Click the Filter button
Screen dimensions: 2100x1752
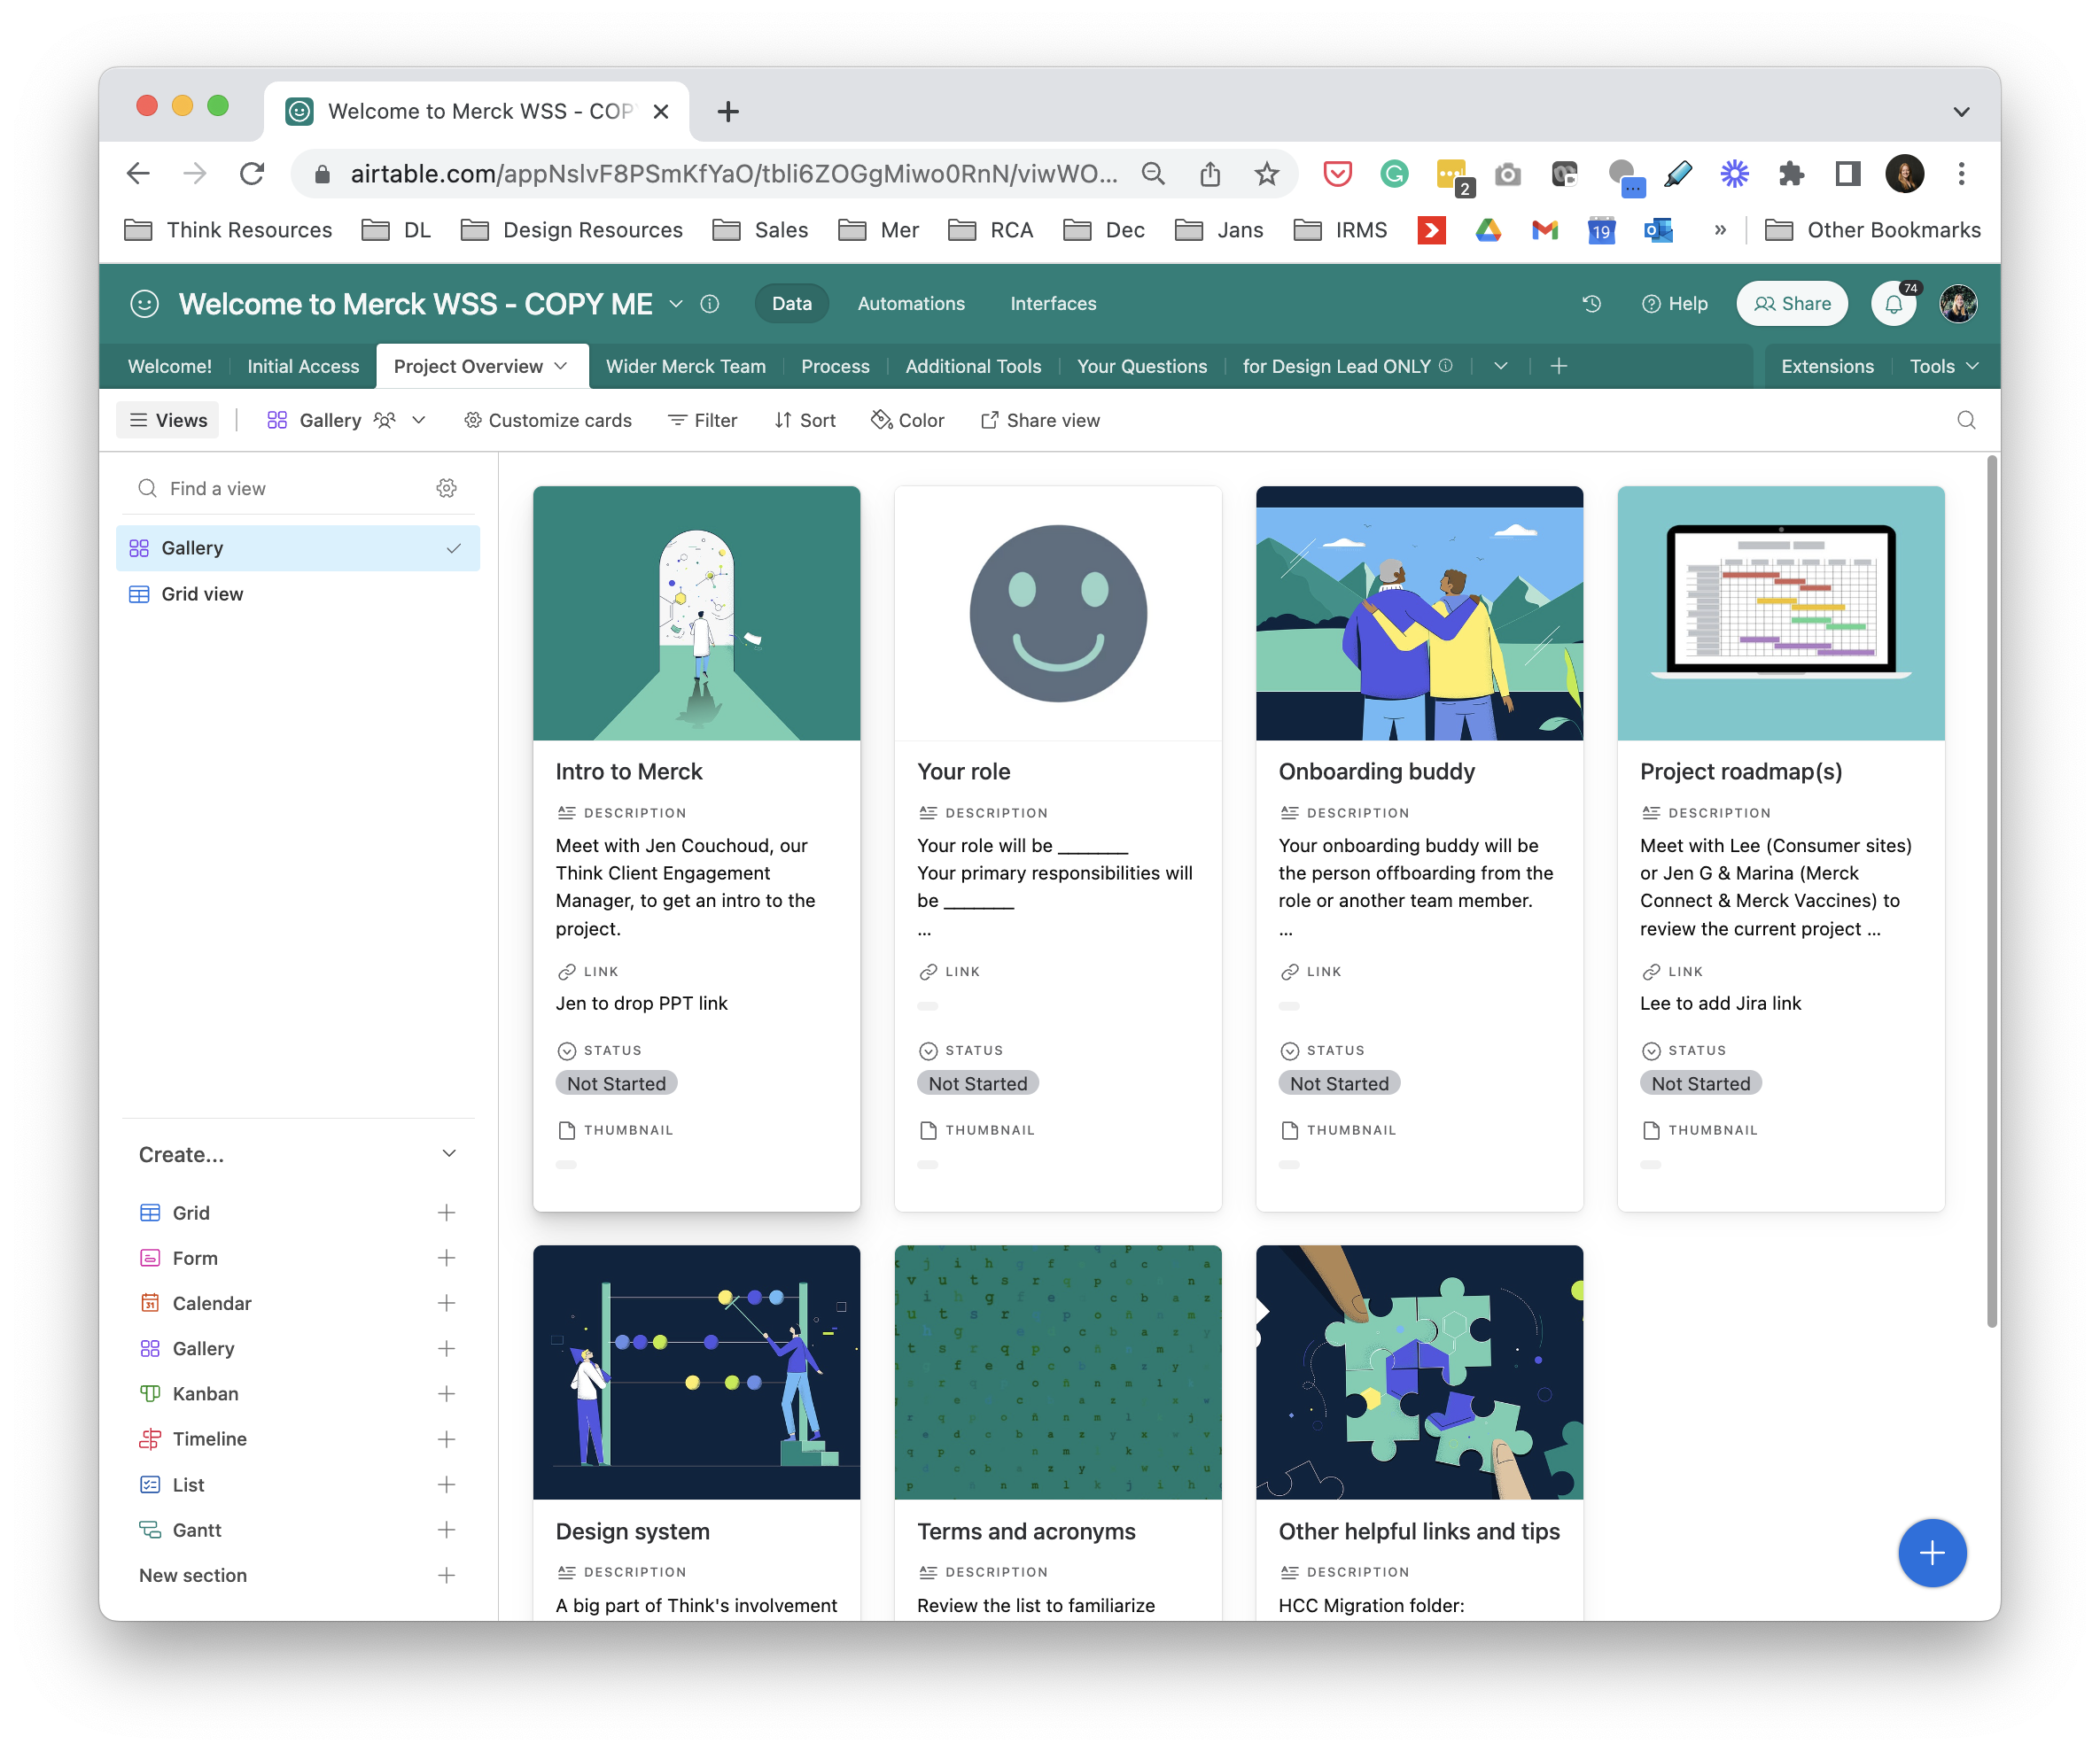click(702, 420)
